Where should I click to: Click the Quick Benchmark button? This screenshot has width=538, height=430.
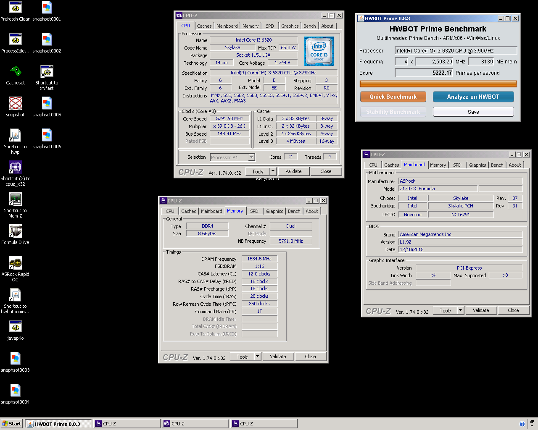point(393,97)
